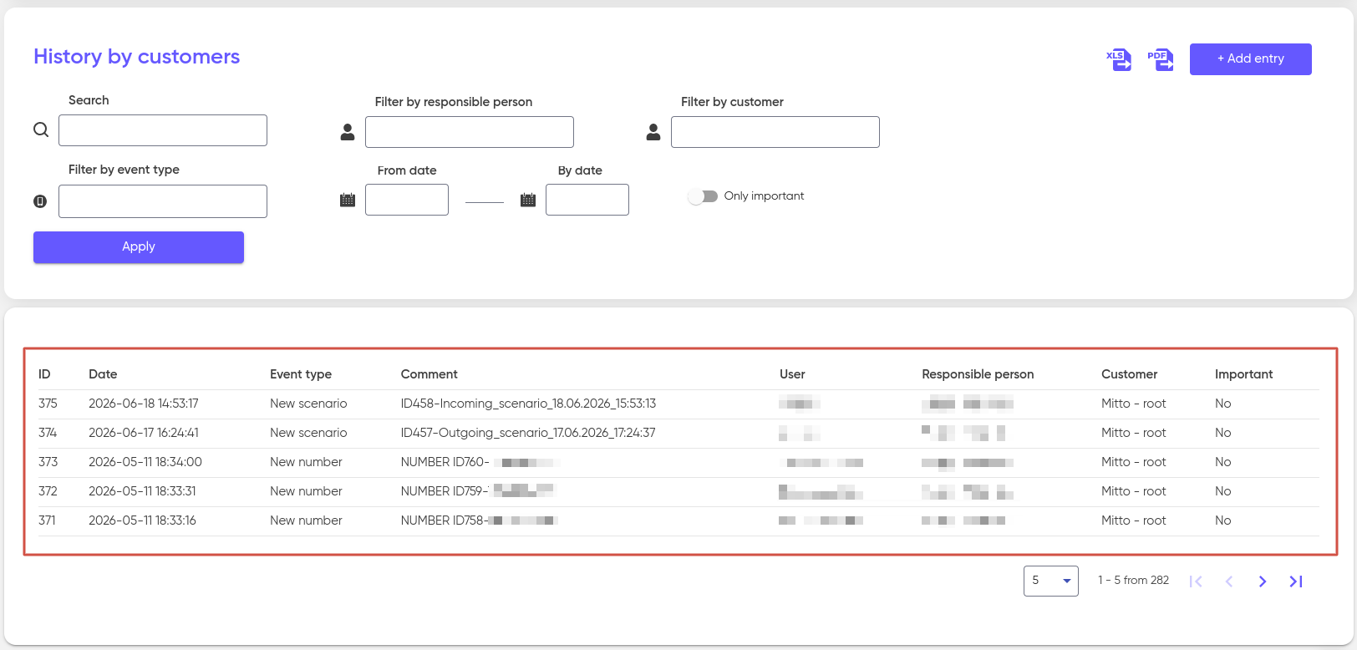The image size is (1357, 650).
Task: Click the ID column header
Action: (44, 374)
